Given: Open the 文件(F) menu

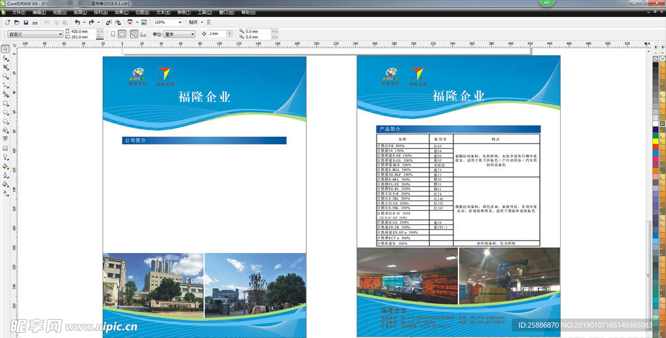Looking at the screenshot, I should pyautogui.click(x=20, y=12).
